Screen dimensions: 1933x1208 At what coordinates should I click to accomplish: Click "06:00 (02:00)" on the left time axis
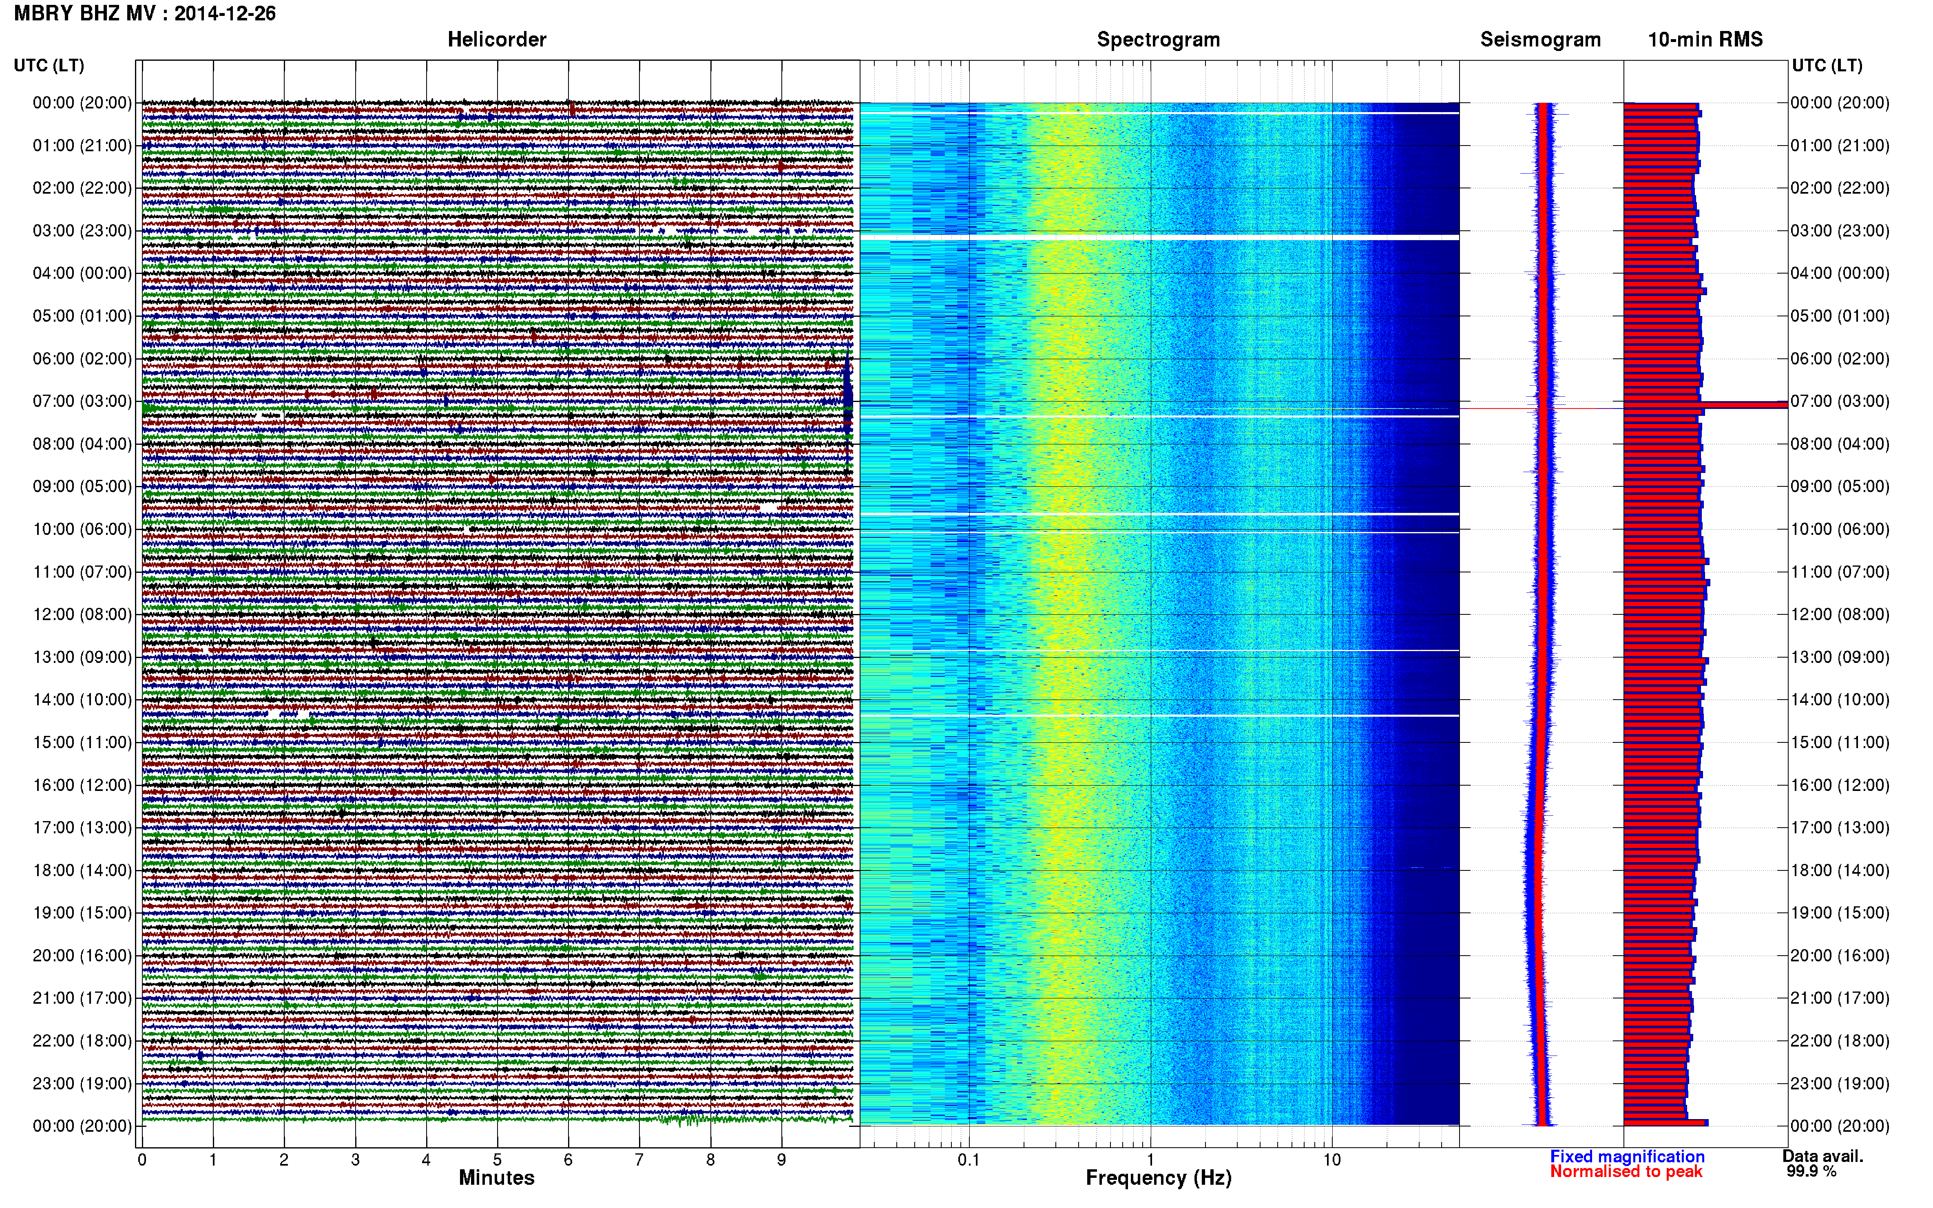point(82,359)
